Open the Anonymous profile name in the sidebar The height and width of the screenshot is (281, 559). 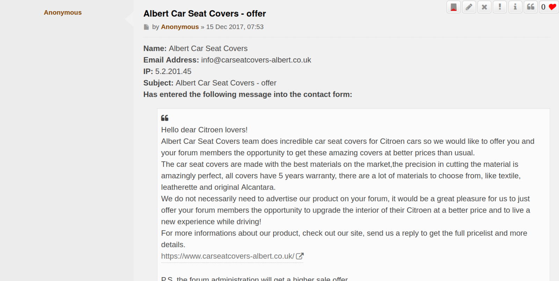point(63,13)
